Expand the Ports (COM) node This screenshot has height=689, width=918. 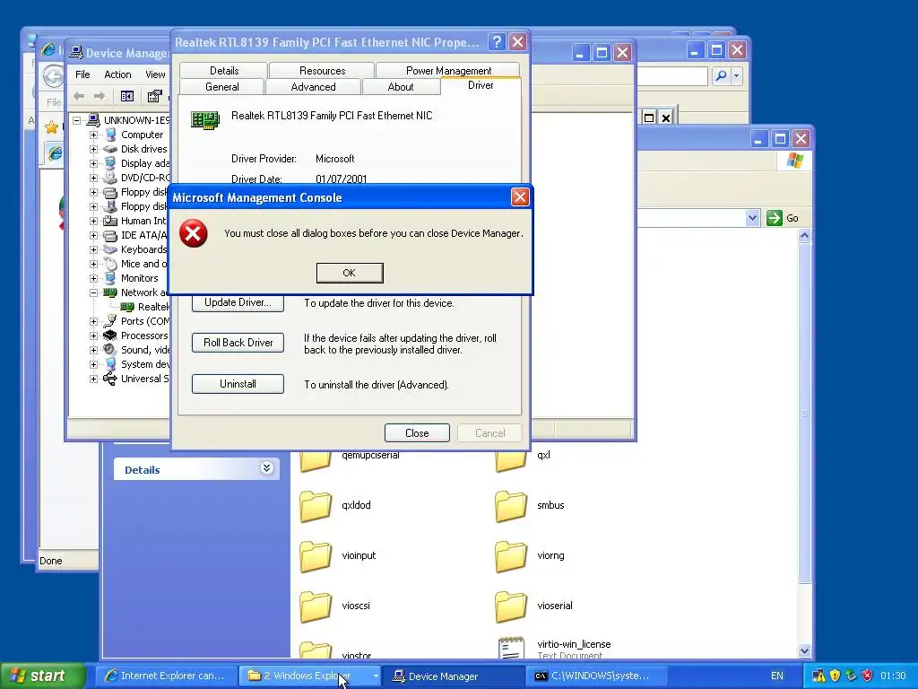coord(93,321)
